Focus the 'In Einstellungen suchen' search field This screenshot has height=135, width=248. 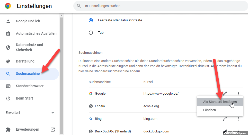point(161,6)
